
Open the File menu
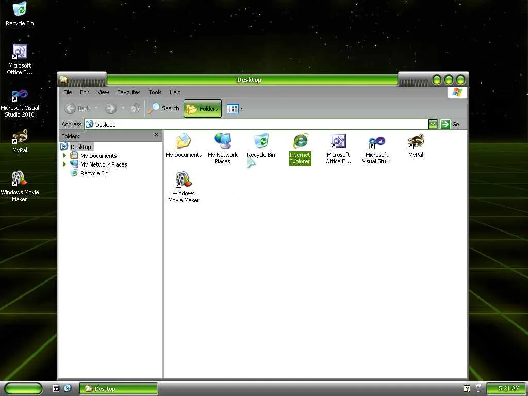pyautogui.click(x=68, y=92)
